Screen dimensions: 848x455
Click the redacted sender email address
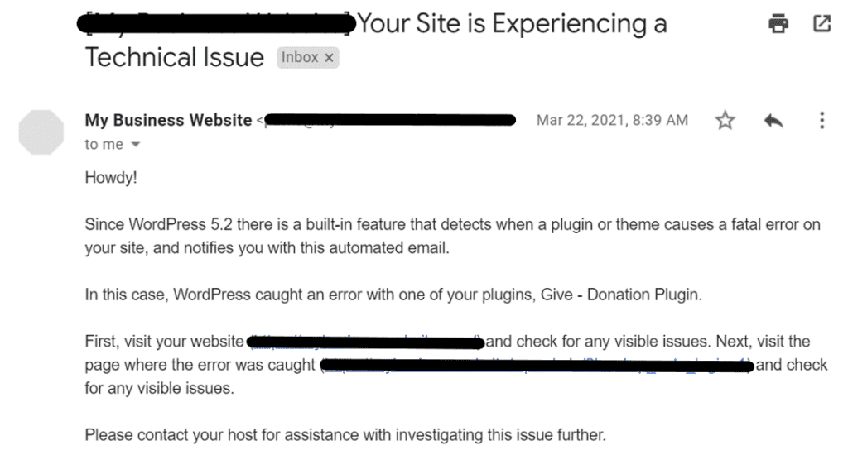point(388,120)
